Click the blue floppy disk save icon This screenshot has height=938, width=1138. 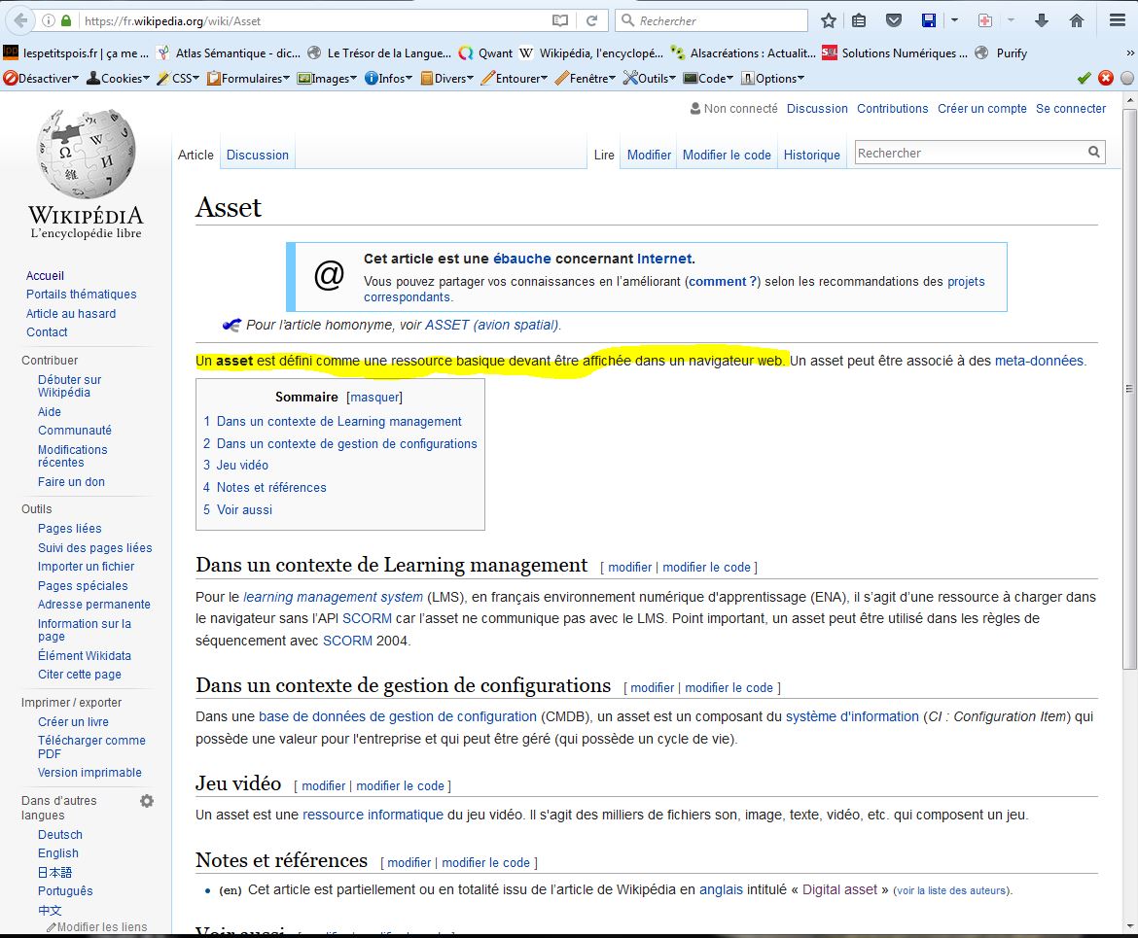click(x=929, y=20)
